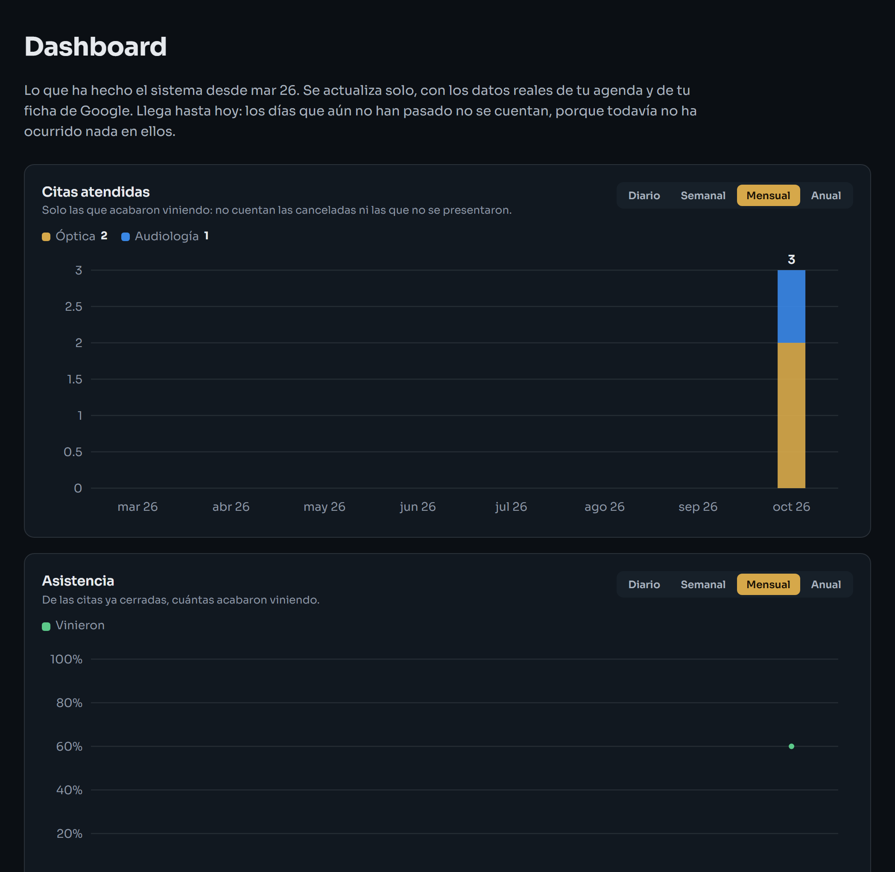Viewport: 895px width, 872px height.
Task: Click the green Vinieron legend swatch
Action: [46, 627]
